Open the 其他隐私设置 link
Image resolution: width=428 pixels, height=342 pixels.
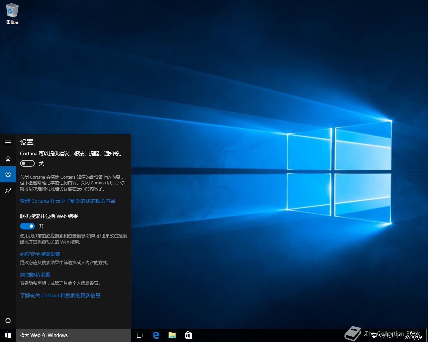pyautogui.click(x=35, y=275)
